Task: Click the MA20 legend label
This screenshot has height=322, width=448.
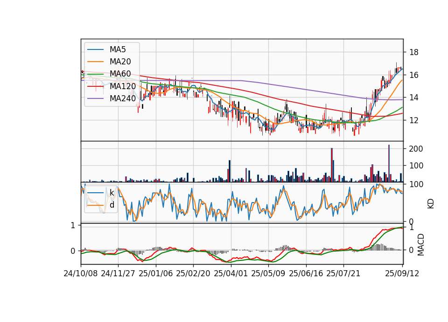Action: 120,62
